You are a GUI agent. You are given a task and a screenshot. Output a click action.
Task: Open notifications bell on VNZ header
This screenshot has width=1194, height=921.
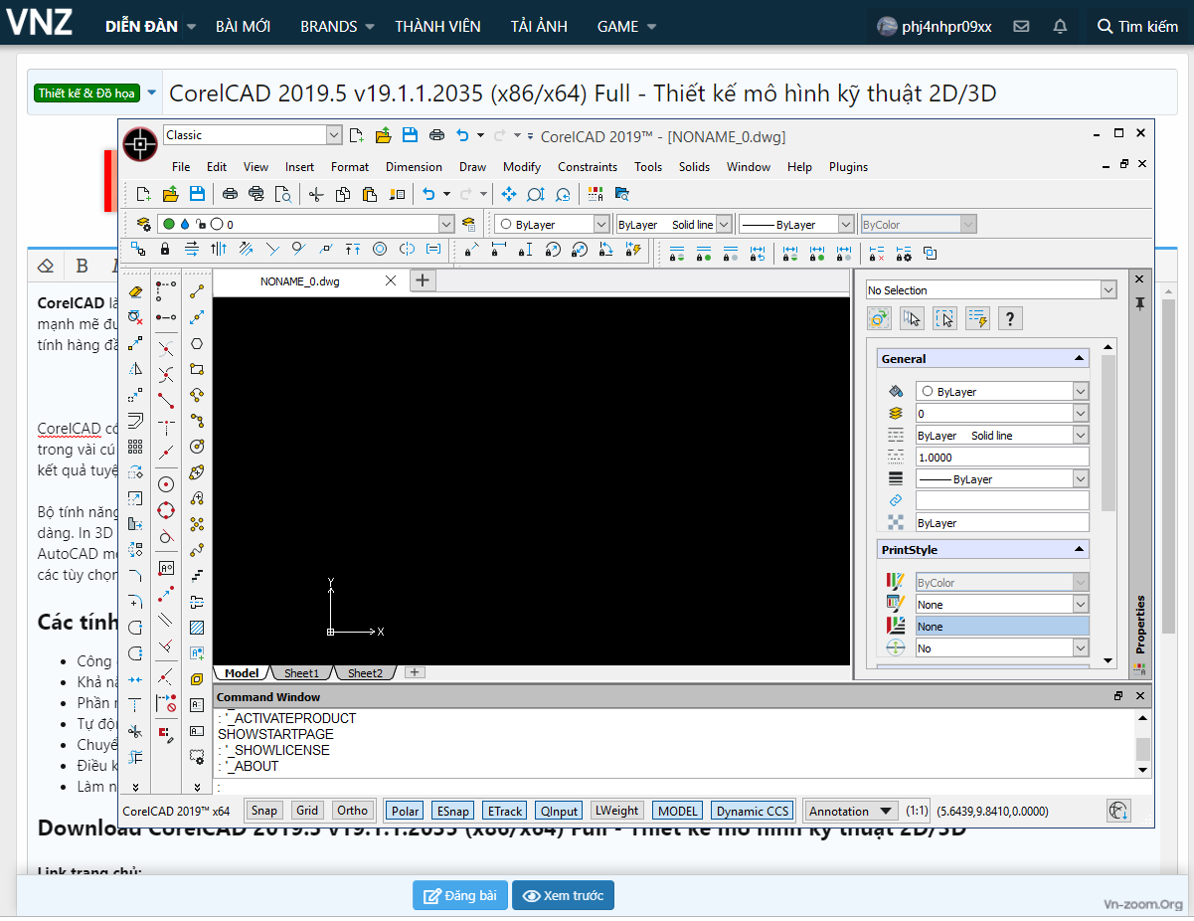1060,26
